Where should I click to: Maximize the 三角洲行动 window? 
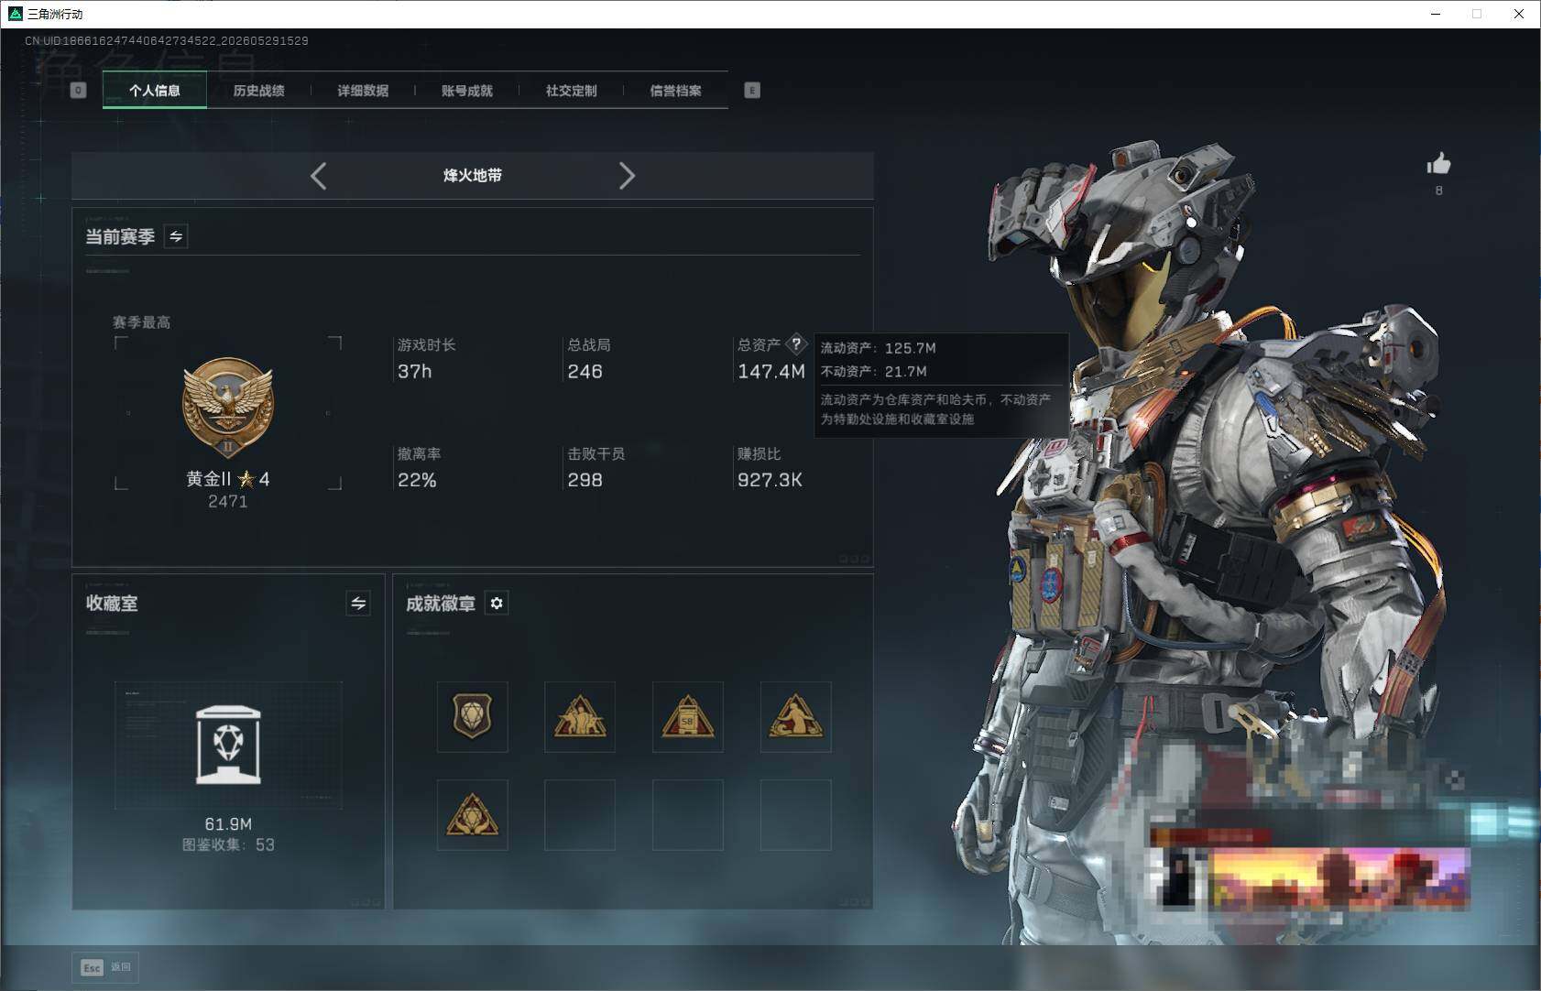point(1477,14)
